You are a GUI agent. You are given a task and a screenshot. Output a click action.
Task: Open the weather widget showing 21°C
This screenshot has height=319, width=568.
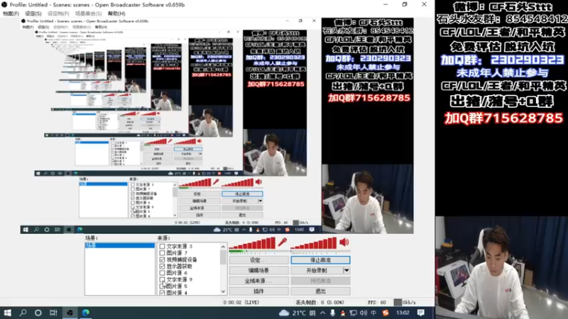296,313
